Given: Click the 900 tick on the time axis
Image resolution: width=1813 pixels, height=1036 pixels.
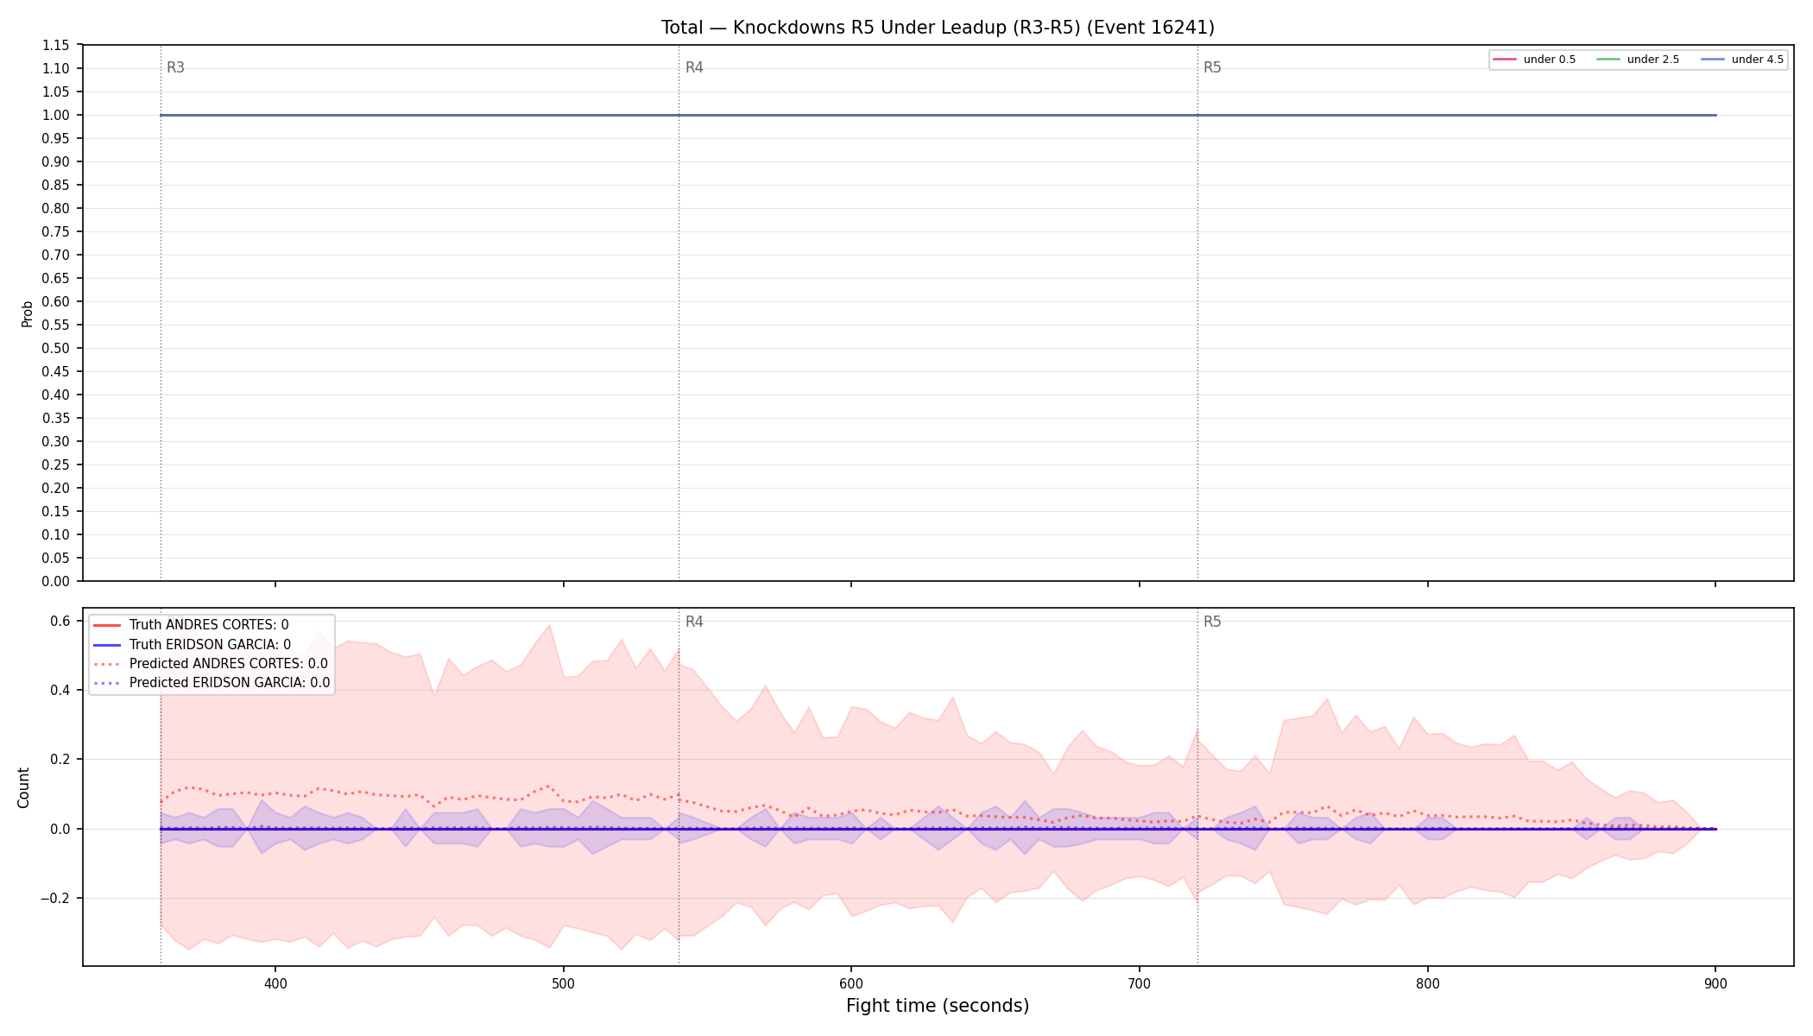Looking at the screenshot, I should (x=1715, y=983).
